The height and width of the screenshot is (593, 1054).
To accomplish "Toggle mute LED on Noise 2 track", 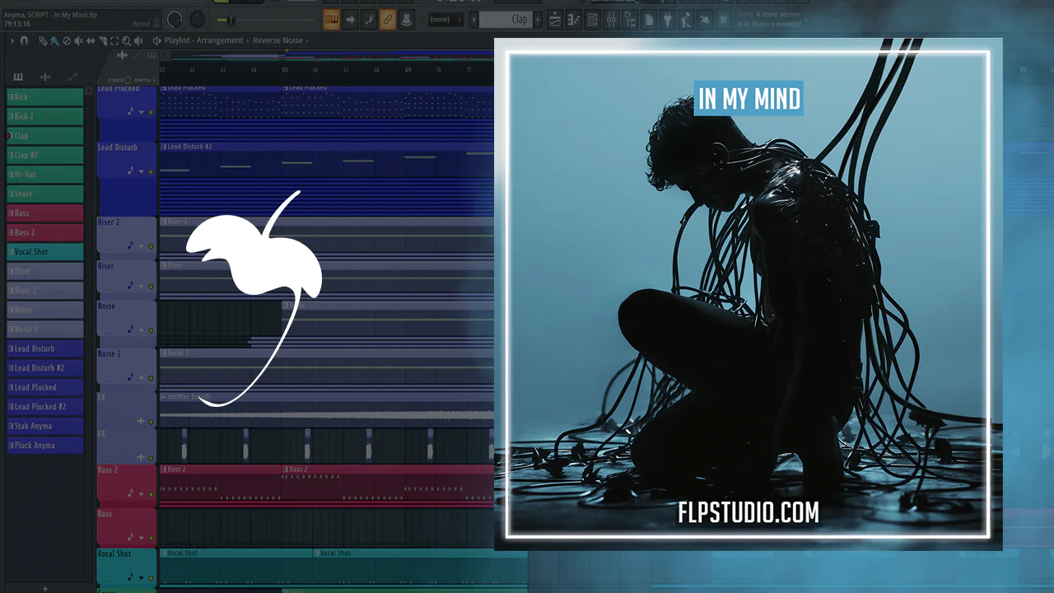I will (x=151, y=376).
